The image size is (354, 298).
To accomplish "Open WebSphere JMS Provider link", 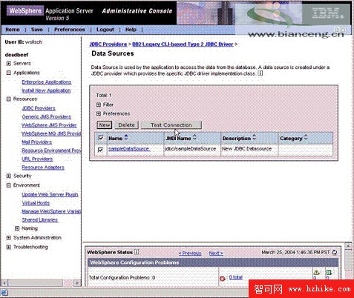I will (x=49, y=125).
